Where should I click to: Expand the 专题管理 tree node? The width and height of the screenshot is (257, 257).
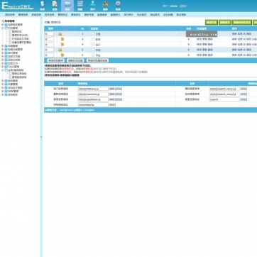click(x=3, y=46)
